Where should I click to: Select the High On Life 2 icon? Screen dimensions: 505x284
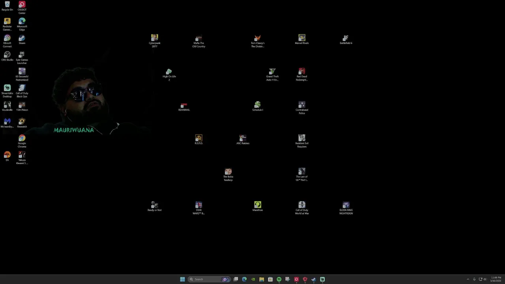[169, 75]
